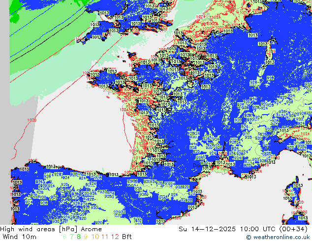Click the 'Wind 10m' label
This screenshot has width=312, height=241.
click(20, 237)
